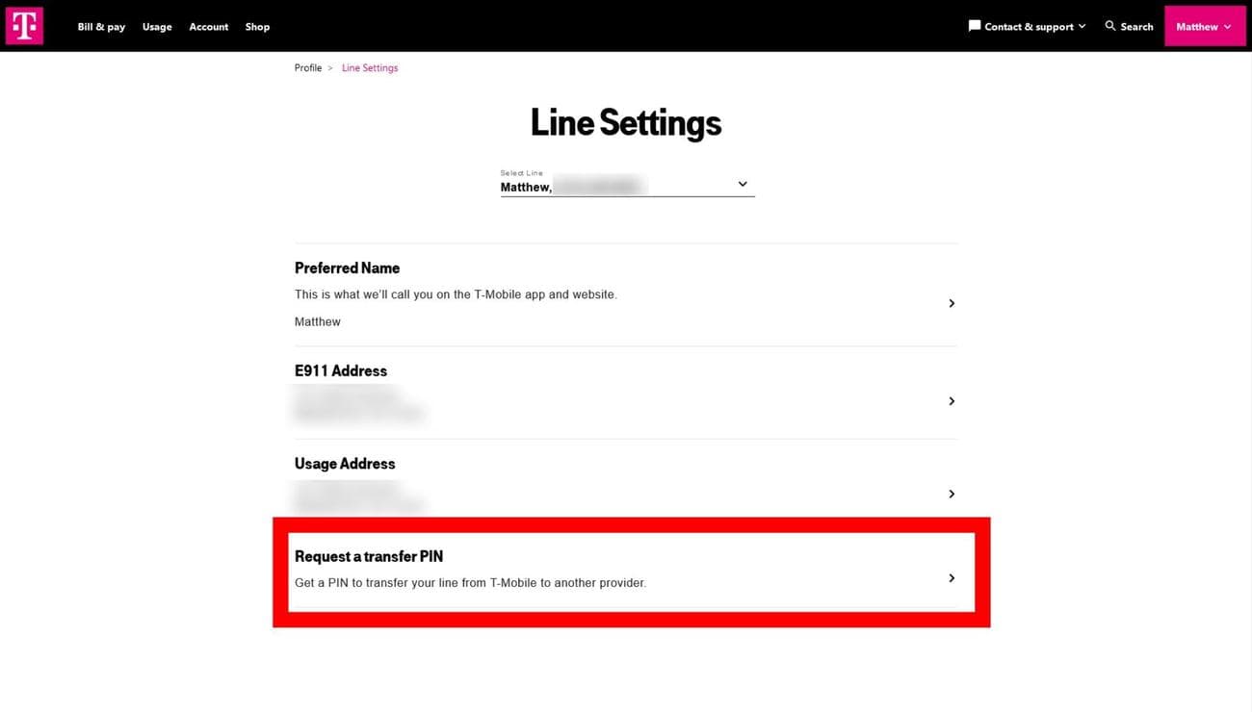Click the T-Mobile logo

pos(24,26)
